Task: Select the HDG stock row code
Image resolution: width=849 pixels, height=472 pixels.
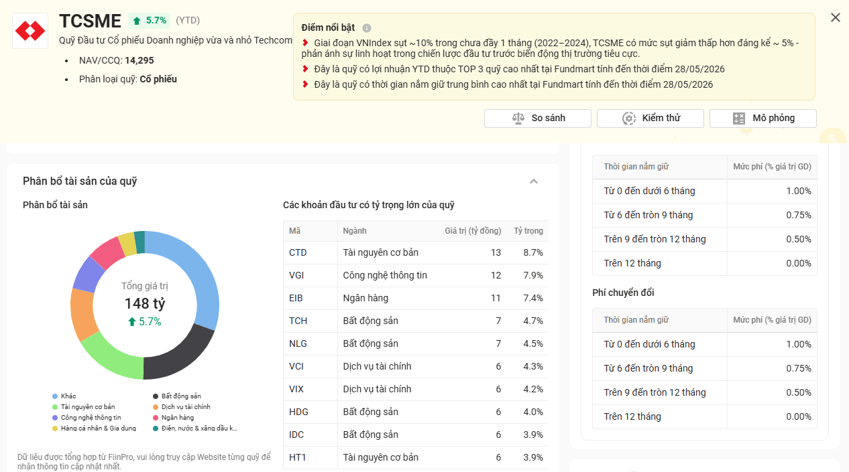Action: coord(298,412)
